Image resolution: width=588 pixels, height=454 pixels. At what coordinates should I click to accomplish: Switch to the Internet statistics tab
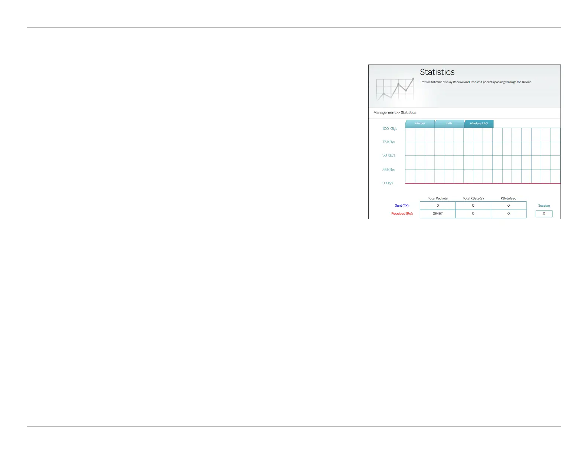[x=420, y=124]
